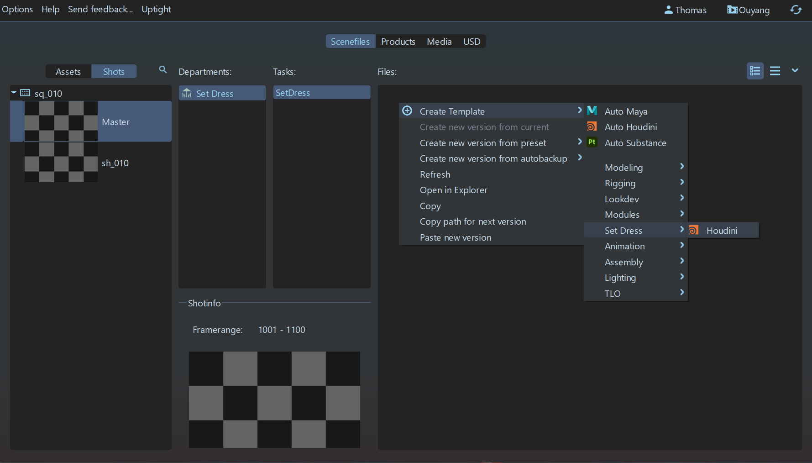
Task: Switch to simple list view icon
Action: point(775,71)
